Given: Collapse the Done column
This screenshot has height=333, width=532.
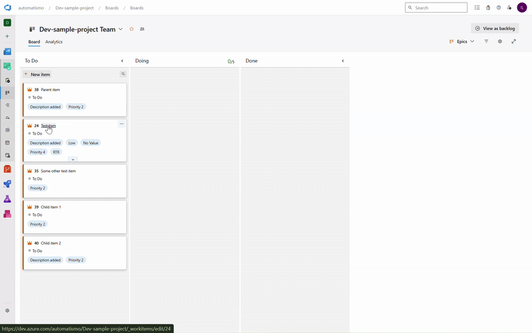Looking at the screenshot, I should coord(343,61).
